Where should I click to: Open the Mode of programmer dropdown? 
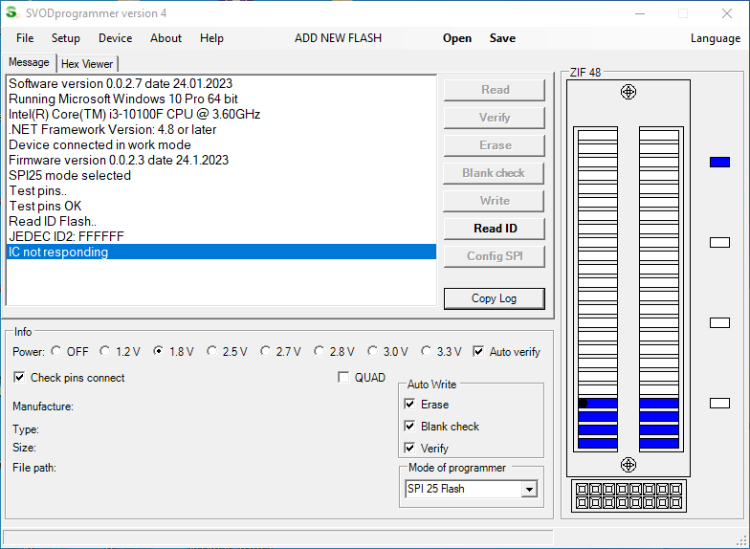(x=529, y=489)
